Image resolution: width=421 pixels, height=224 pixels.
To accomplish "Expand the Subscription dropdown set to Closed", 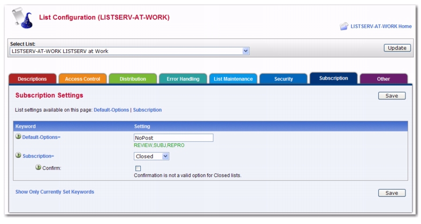I will (x=151, y=156).
